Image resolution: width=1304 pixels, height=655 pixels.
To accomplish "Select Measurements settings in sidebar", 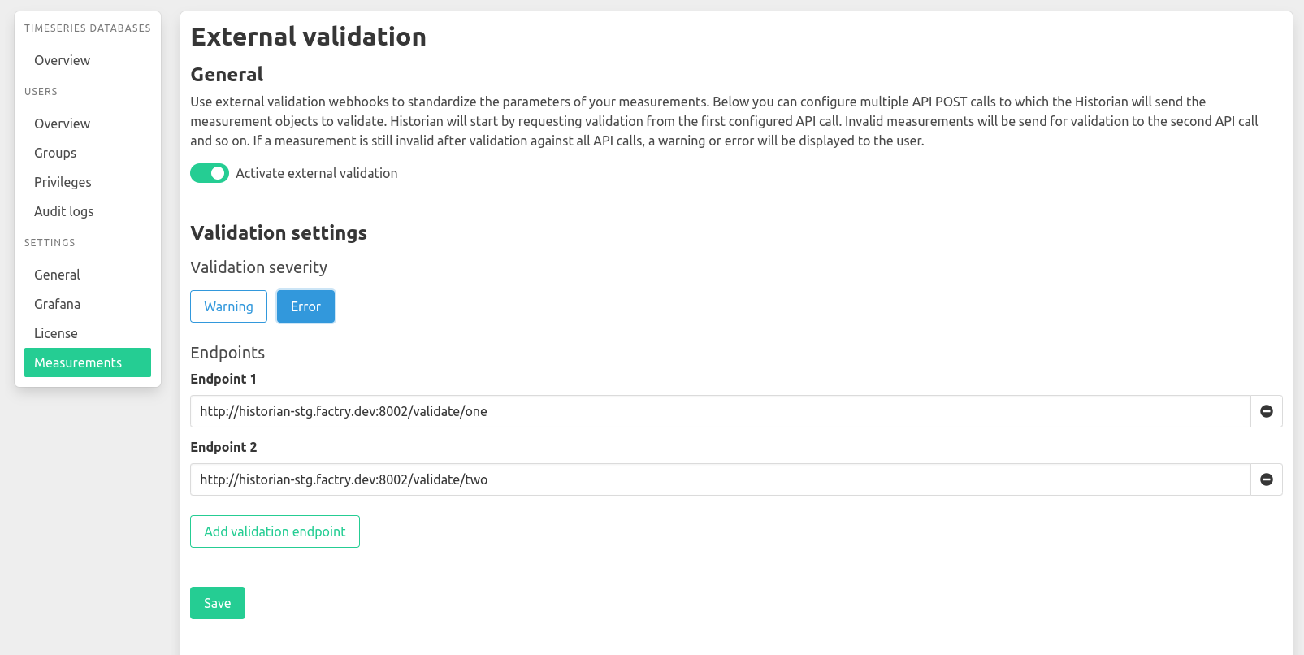I will click(88, 362).
